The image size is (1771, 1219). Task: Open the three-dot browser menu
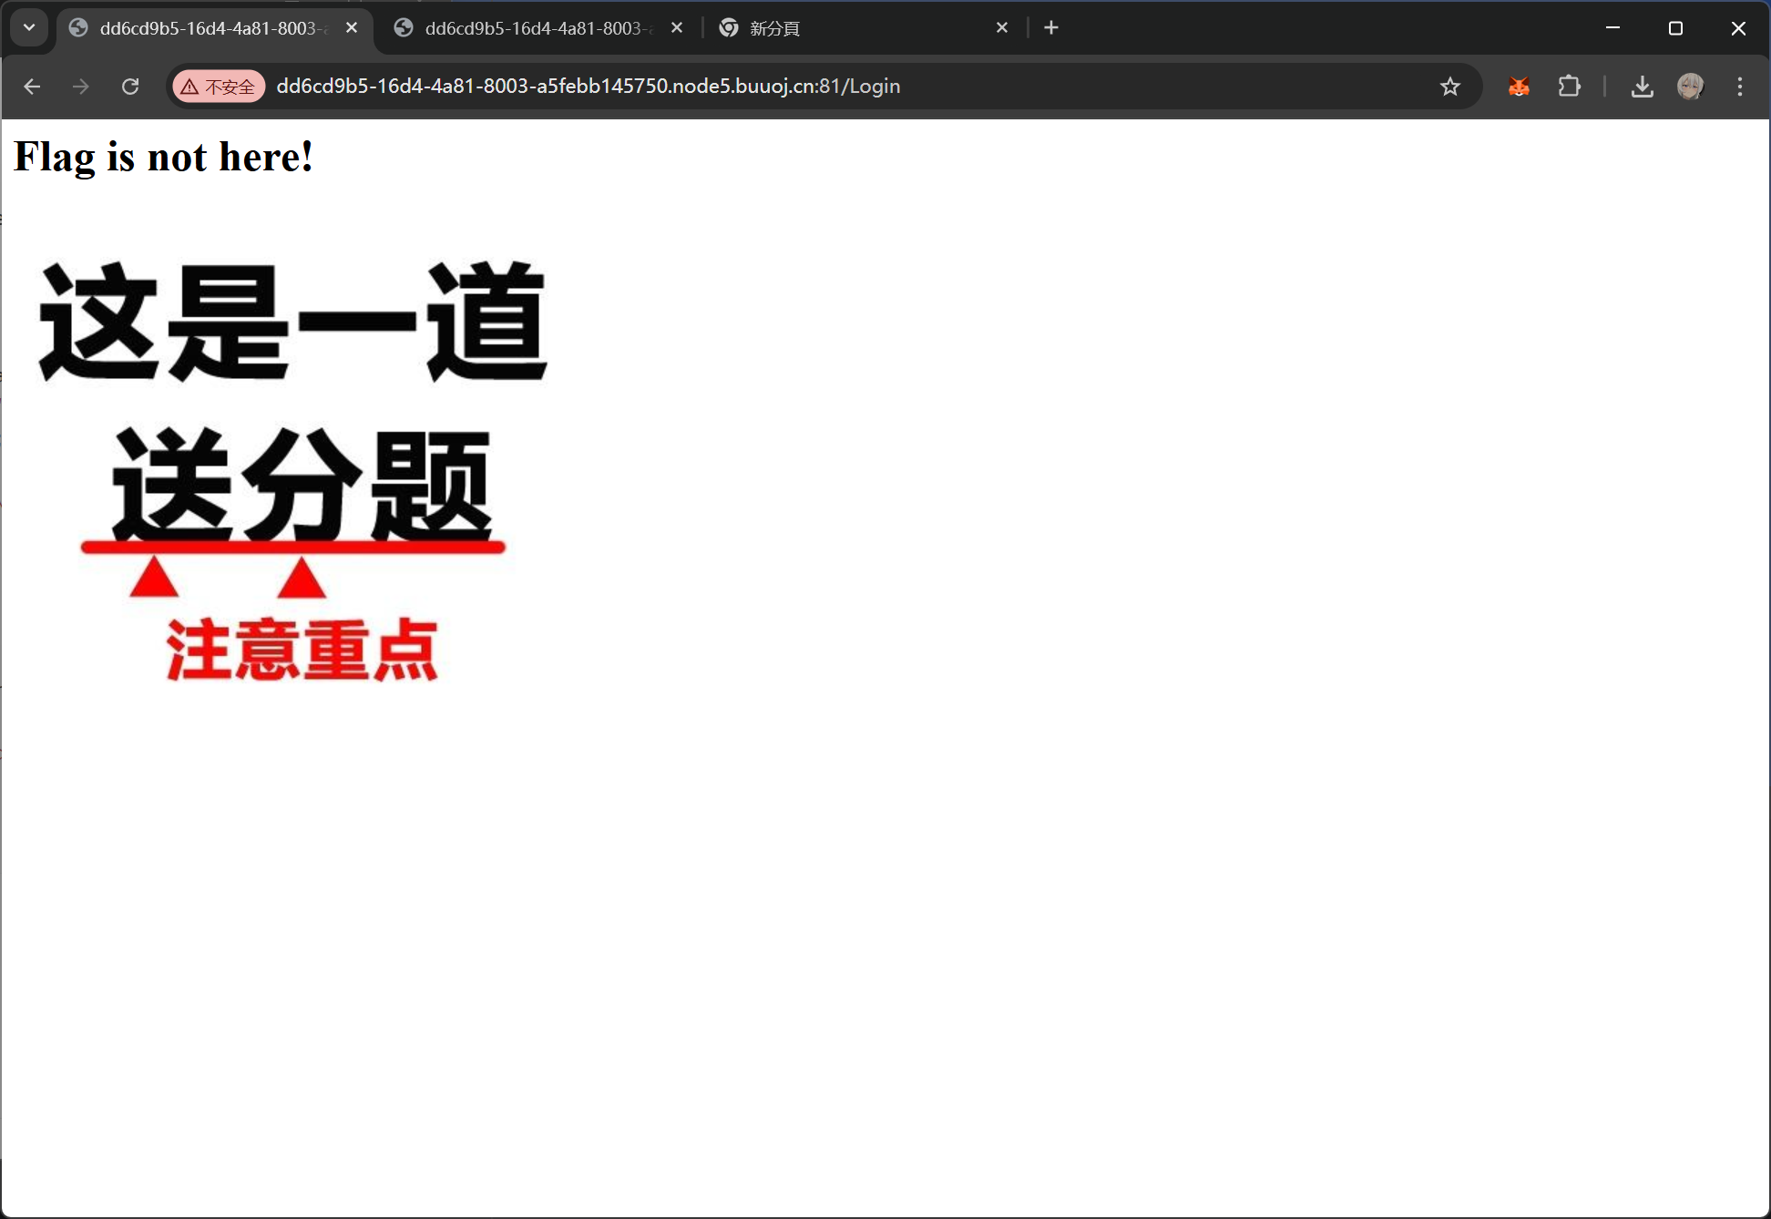(1739, 87)
